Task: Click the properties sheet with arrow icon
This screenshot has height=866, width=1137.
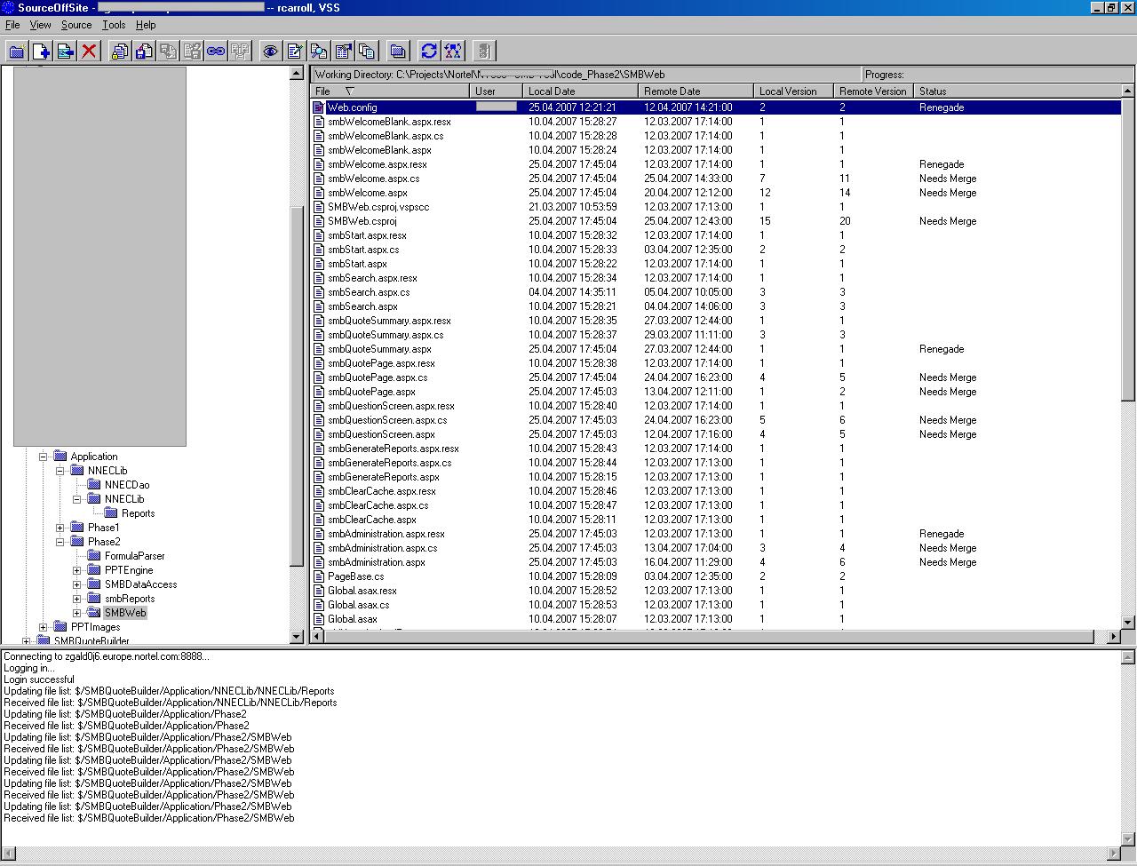Action: coord(343,52)
